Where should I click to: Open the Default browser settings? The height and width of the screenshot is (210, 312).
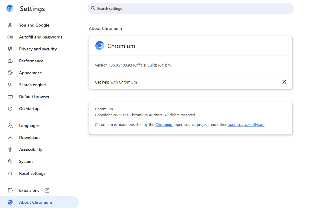click(x=34, y=97)
